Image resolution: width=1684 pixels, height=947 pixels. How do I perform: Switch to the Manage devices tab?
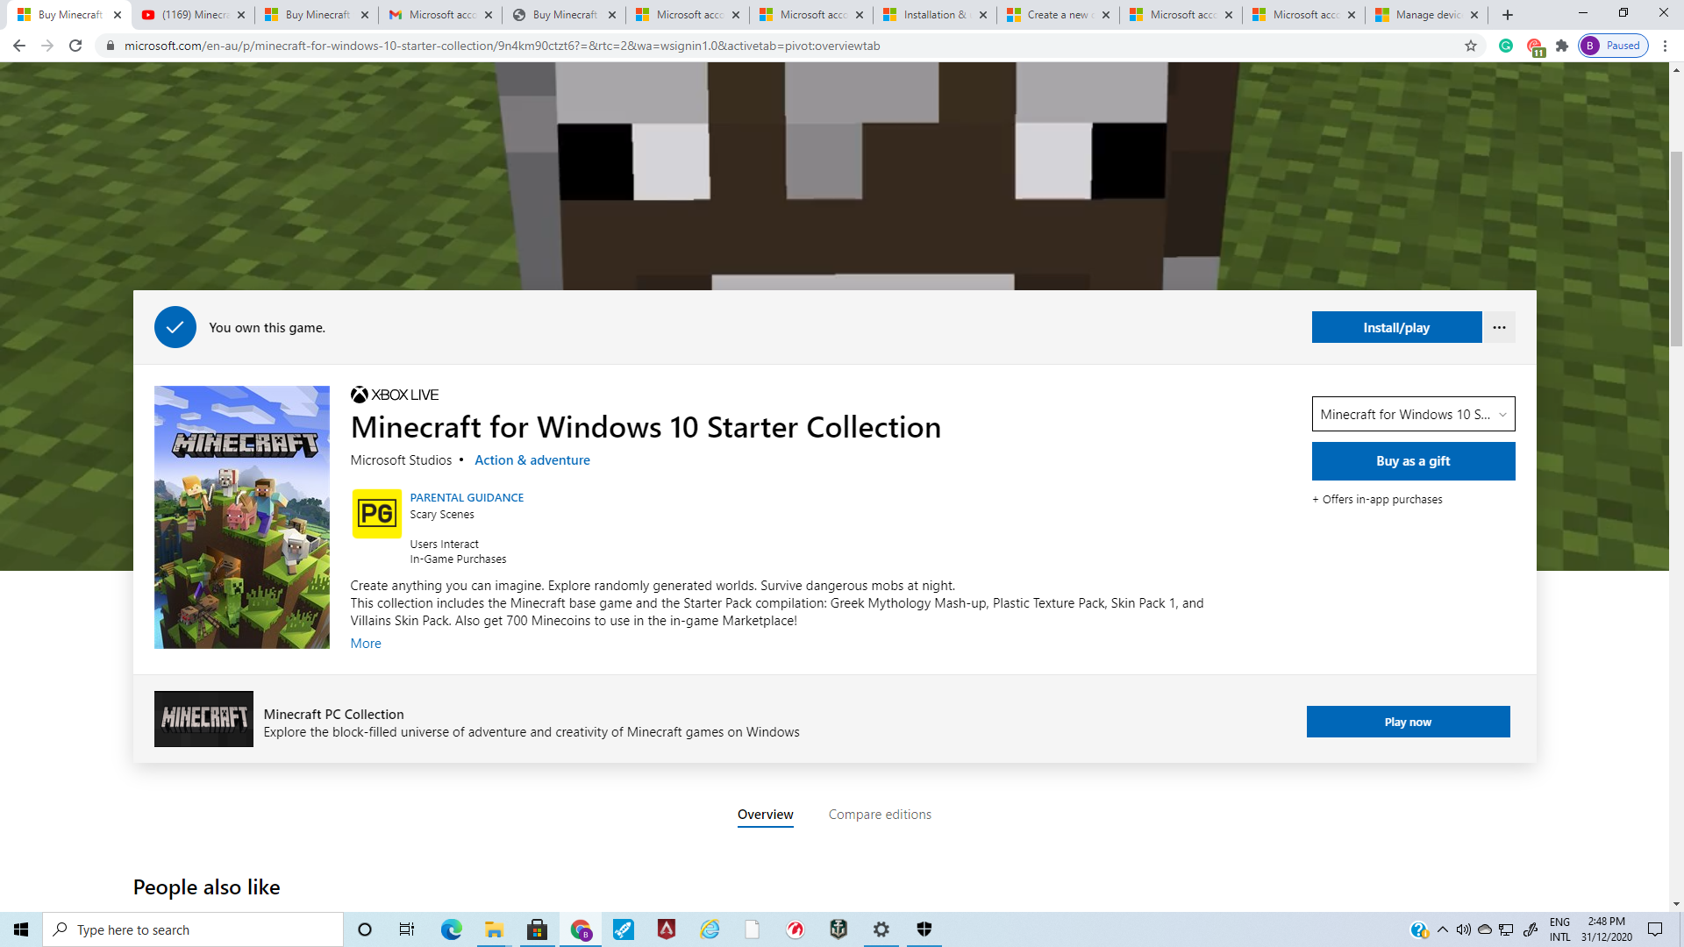tap(1427, 15)
